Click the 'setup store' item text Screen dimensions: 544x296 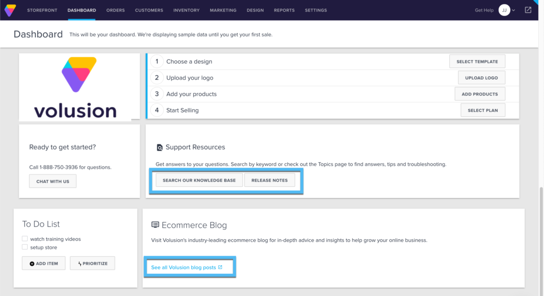pyautogui.click(x=44, y=247)
